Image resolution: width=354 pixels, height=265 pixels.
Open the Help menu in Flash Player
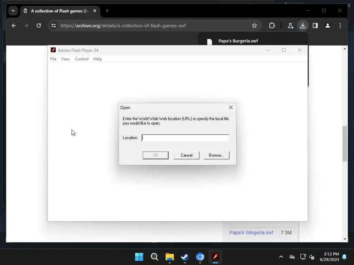97,59
